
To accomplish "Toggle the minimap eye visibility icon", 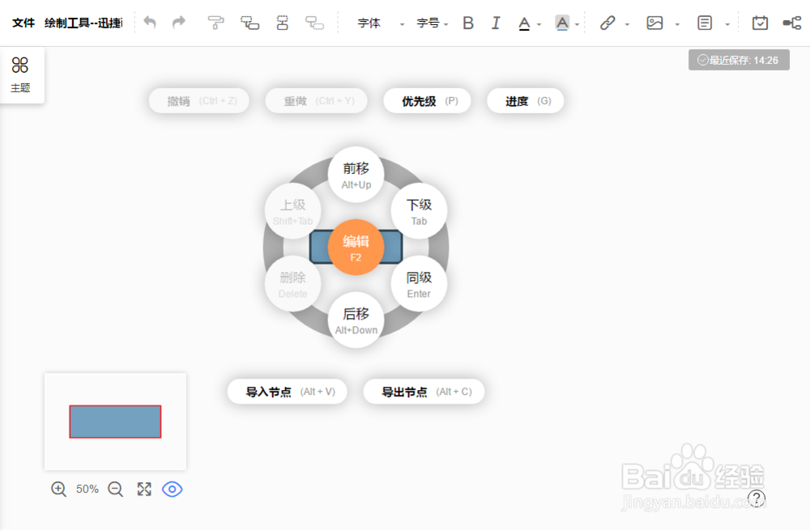I will pos(173,489).
